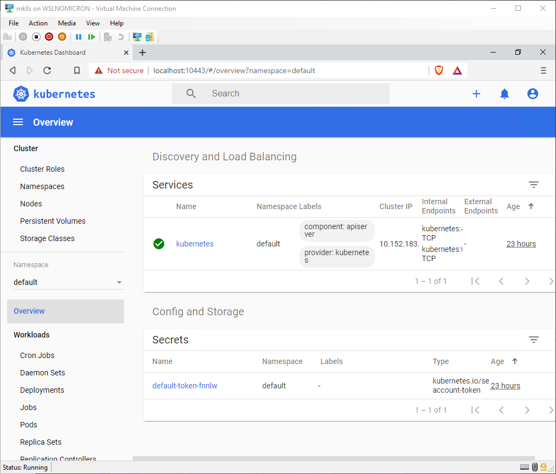The width and height of the screenshot is (556, 474).
Task: Open the default-token-fnnlw secret link
Action: (185, 386)
